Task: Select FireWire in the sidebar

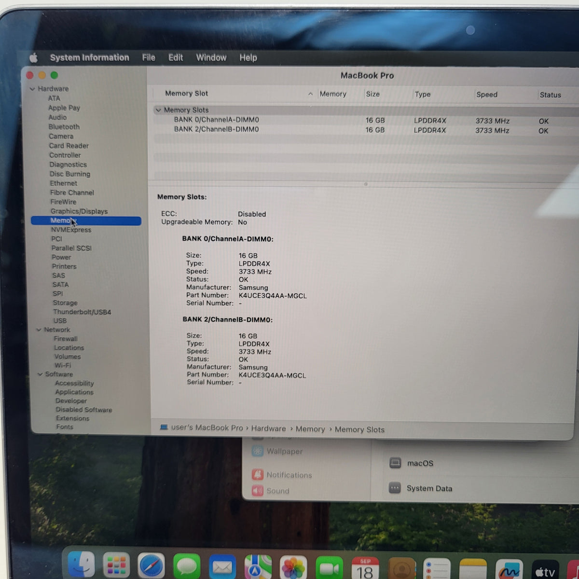Action: click(x=63, y=202)
